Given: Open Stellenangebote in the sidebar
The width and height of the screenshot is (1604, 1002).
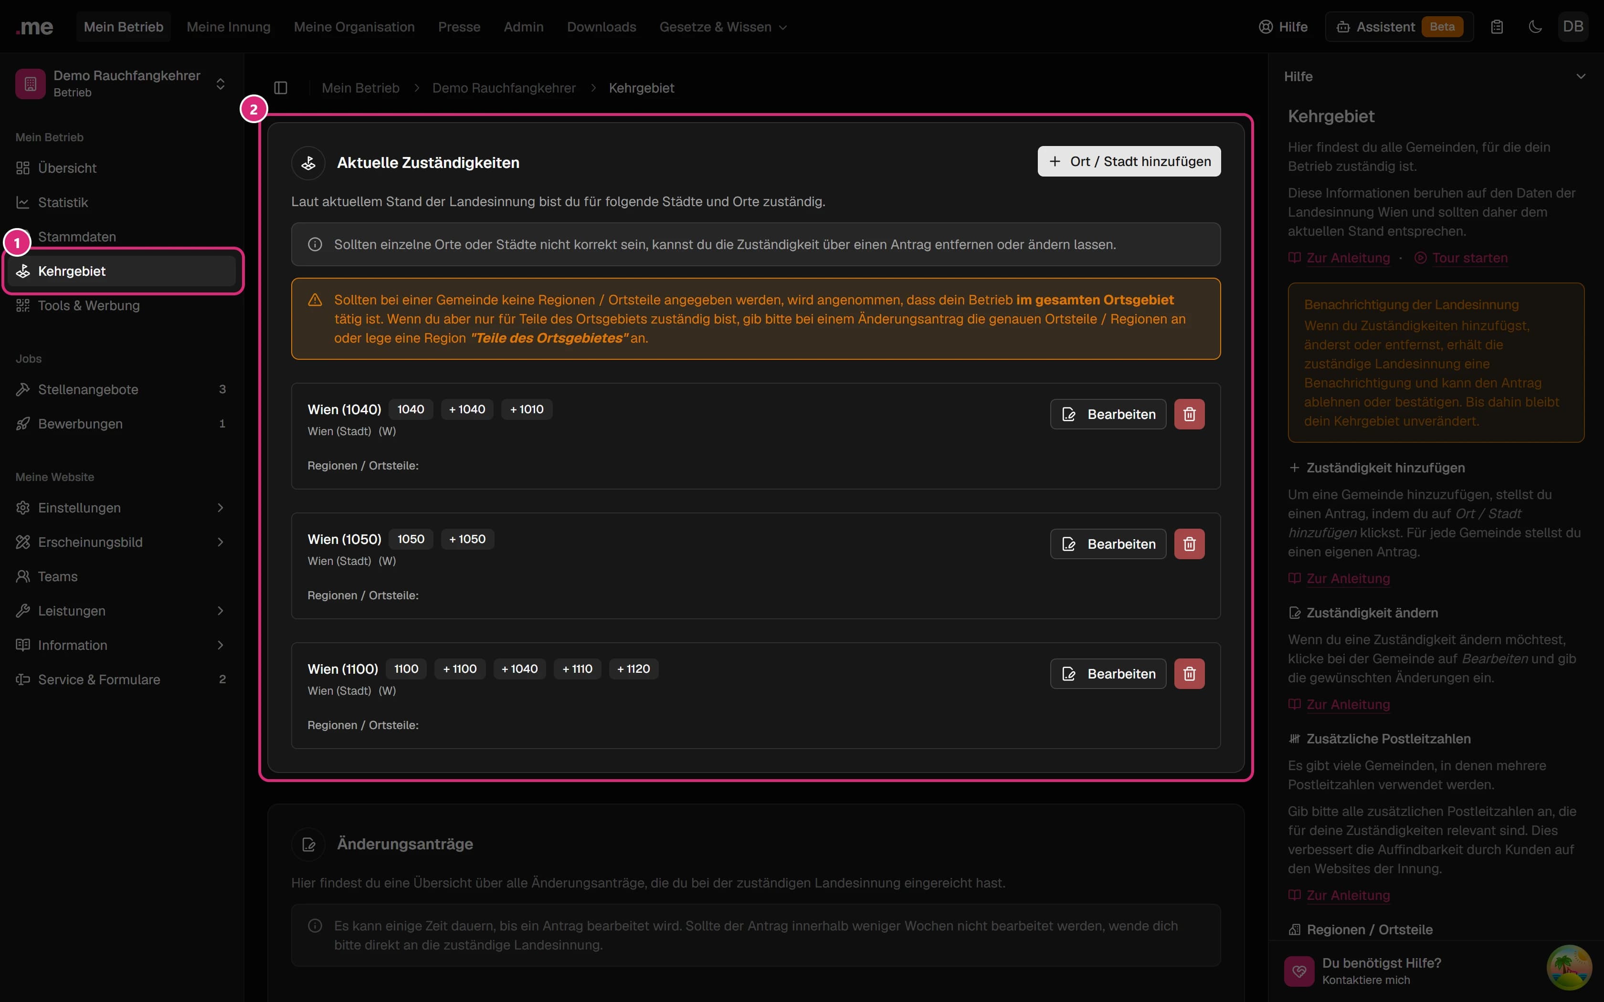Looking at the screenshot, I should click(x=122, y=389).
